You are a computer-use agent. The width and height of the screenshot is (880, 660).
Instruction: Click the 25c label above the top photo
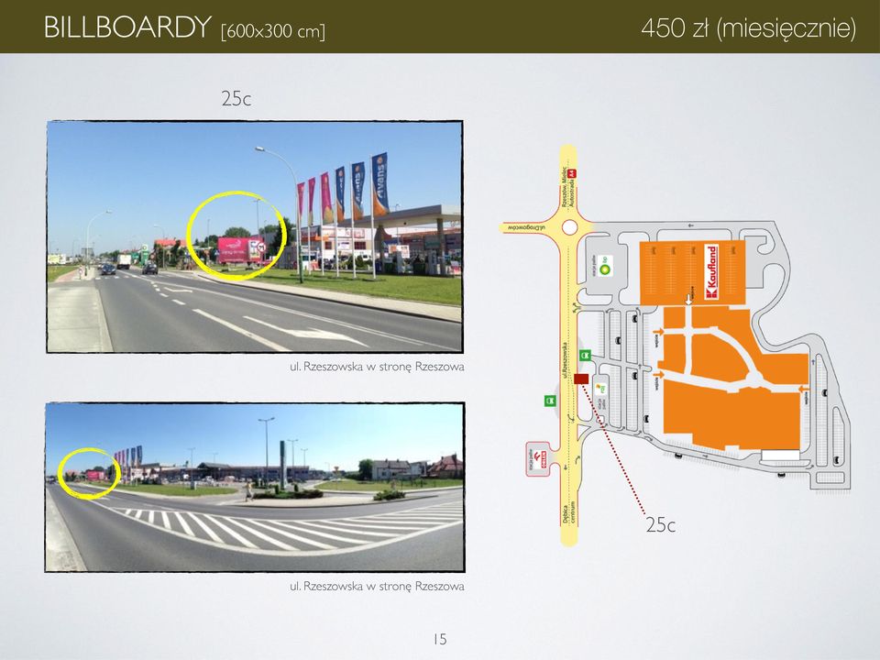[236, 99]
